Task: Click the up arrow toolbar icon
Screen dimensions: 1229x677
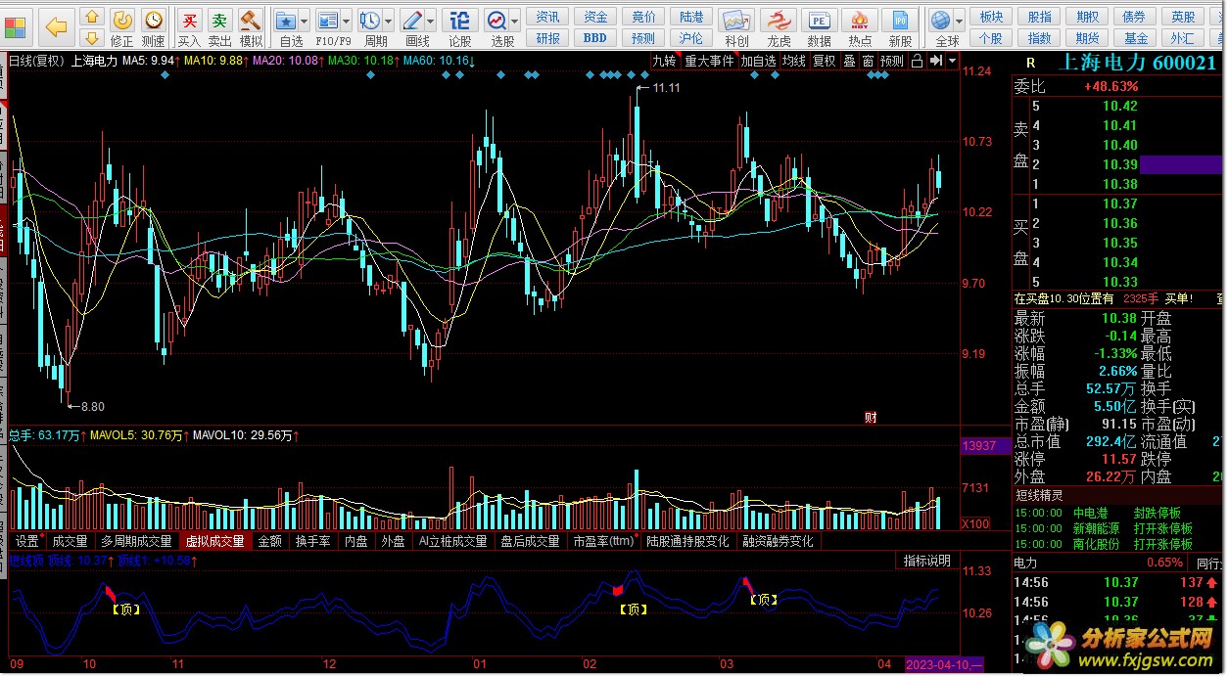Action: pyautogui.click(x=91, y=16)
